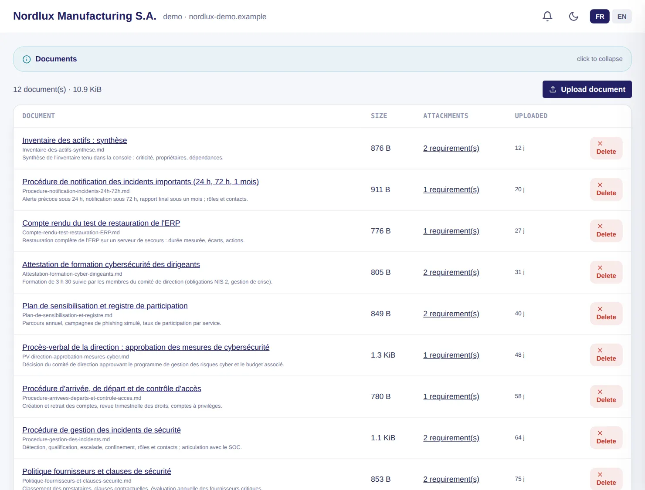
Task: Click file name Inventaire-des-actifs-synthese.md
Action: point(63,150)
